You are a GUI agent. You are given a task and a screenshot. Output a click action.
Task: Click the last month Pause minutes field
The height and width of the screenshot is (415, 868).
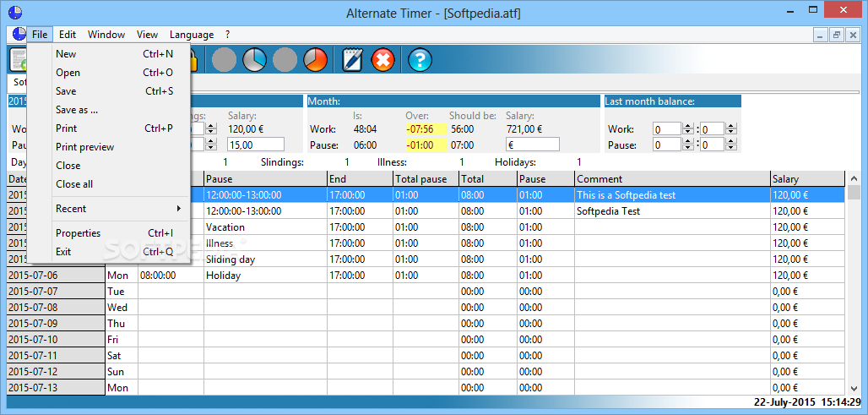click(x=713, y=145)
